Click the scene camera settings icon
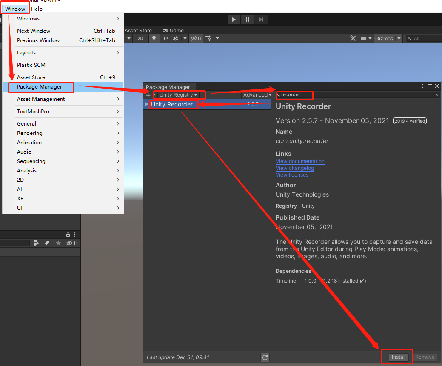 364,38
